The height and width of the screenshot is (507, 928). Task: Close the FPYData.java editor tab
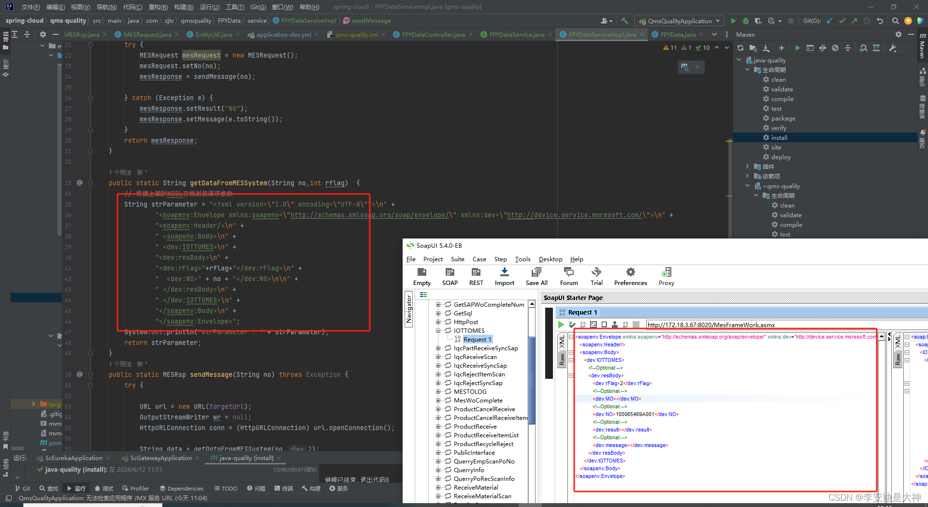(701, 34)
